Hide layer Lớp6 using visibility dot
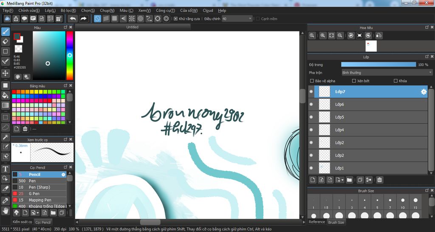This screenshot has height=232, width=435. pos(311,105)
